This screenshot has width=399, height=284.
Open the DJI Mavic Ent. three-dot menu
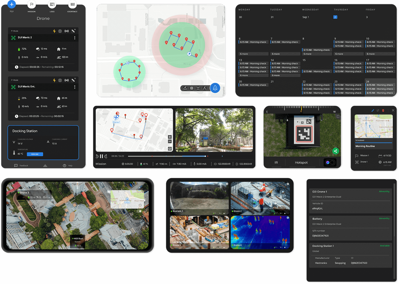point(75,87)
